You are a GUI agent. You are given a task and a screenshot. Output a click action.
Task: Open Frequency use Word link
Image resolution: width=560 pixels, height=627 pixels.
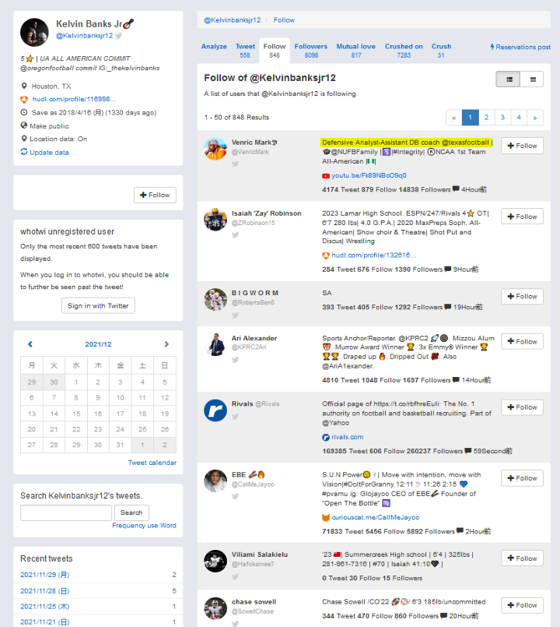144,526
